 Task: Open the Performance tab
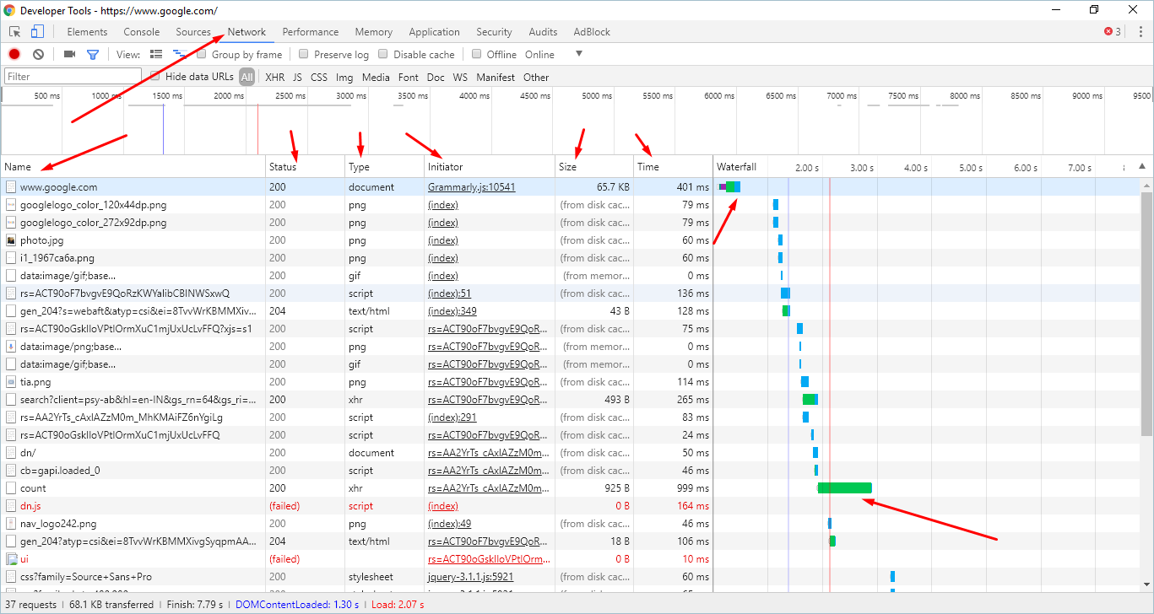[310, 32]
